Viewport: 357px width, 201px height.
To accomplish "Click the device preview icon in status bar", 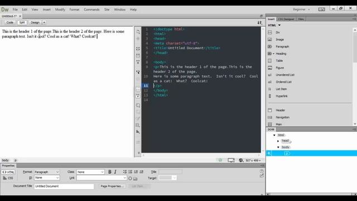I will coord(231,160).
